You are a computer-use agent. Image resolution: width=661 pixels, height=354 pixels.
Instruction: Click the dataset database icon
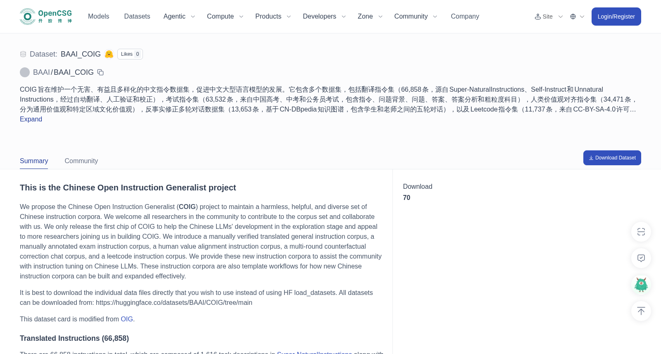pos(23,54)
